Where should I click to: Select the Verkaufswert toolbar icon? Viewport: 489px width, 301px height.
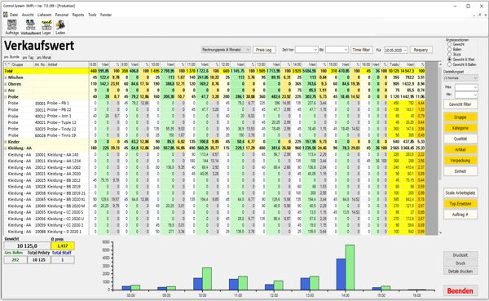[30, 27]
